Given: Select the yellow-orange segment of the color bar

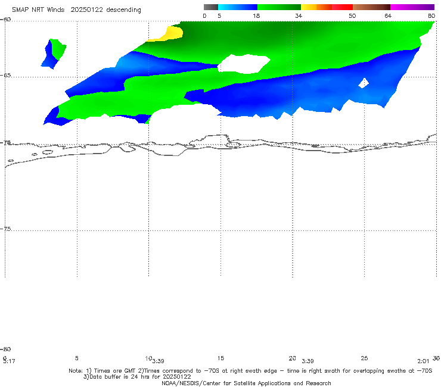Looking at the screenshot, I should [x=316, y=7].
